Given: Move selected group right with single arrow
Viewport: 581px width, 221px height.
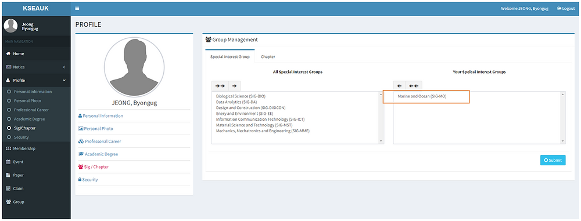Looking at the screenshot, I should tap(235, 86).
